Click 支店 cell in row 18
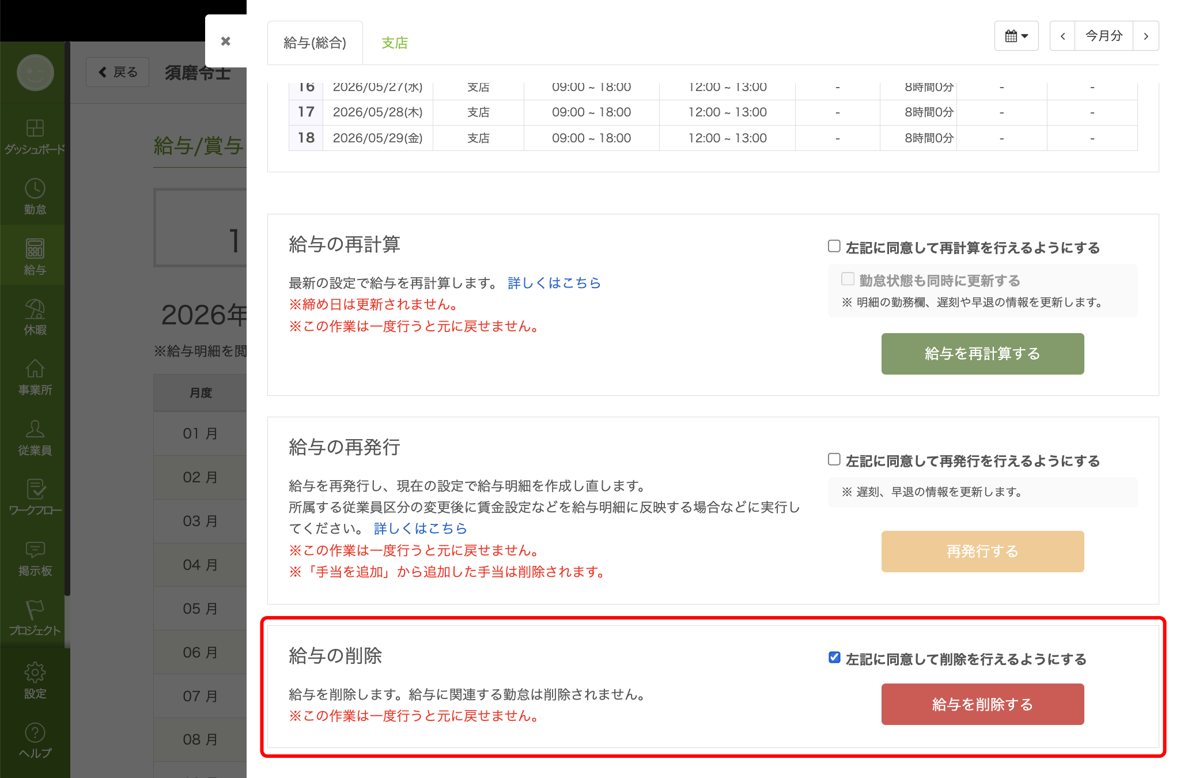Viewport: 1180px width, 778px height. tap(478, 138)
